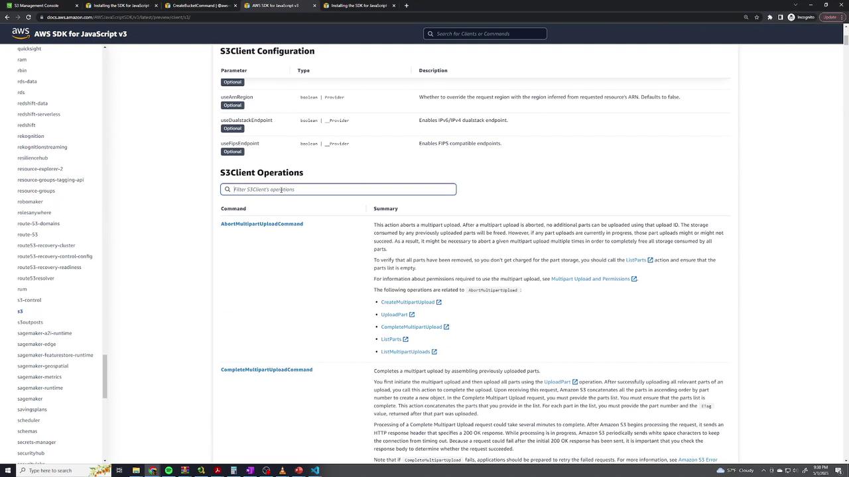Viewport: 849px width, 477px height.
Task: Open the weather widget showing Cloudy
Action: 735,470
